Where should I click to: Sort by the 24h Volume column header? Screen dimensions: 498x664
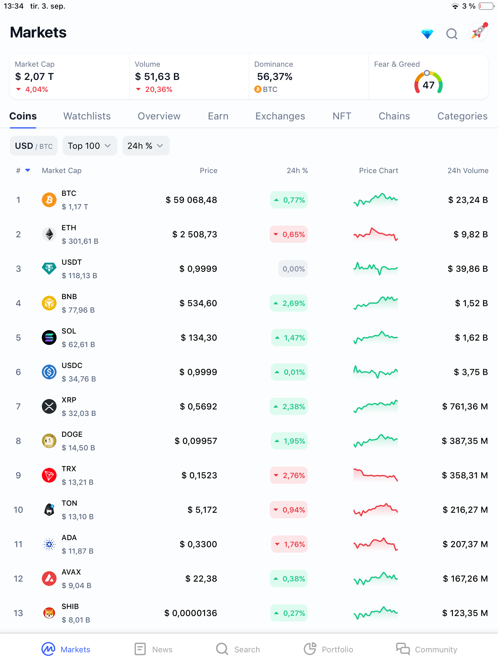[x=468, y=171]
